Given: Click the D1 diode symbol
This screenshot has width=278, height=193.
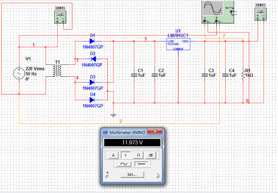Looking at the screenshot, I should click(92, 41).
